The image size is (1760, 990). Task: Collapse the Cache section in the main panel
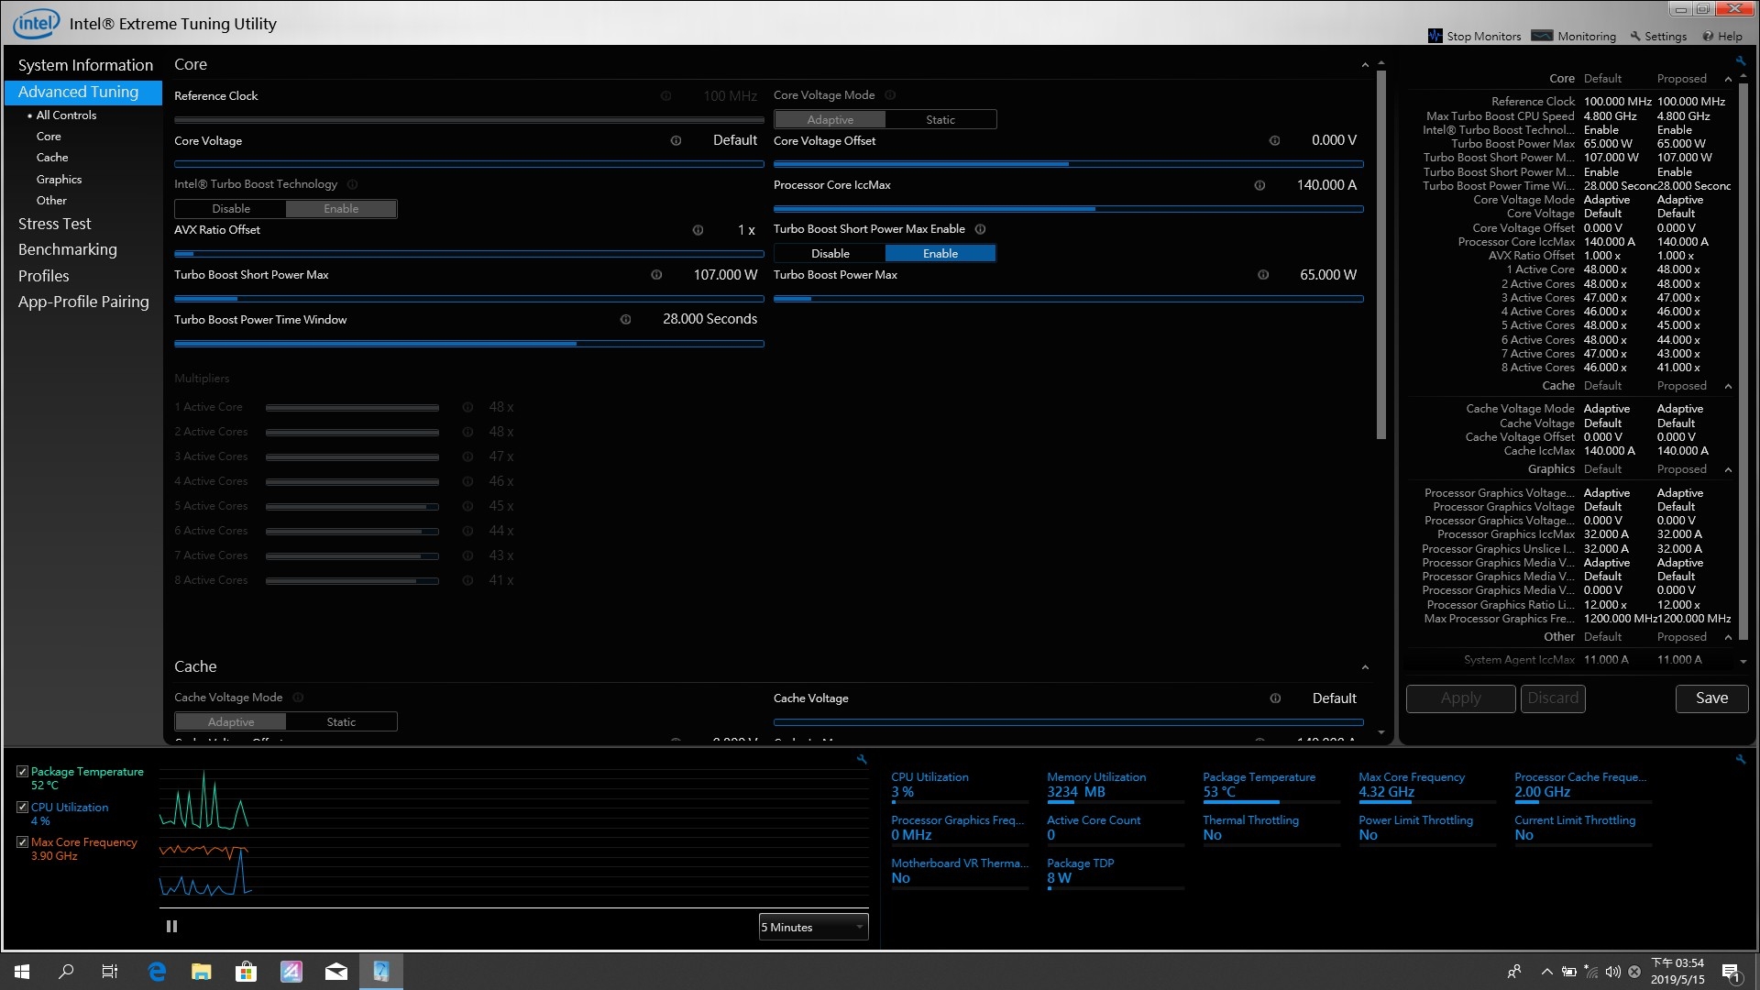tap(1365, 667)
